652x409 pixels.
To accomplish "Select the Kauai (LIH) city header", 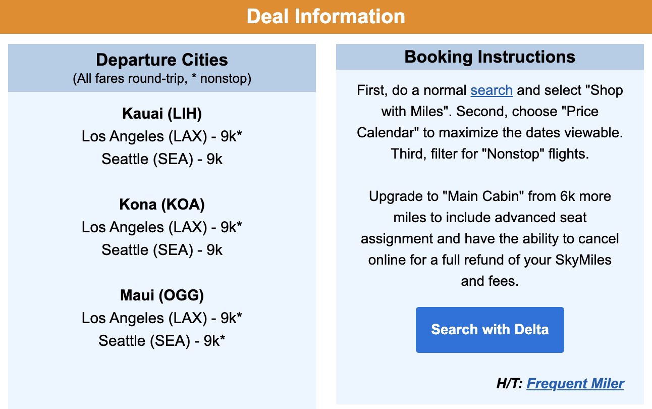I will pos(162,114).
